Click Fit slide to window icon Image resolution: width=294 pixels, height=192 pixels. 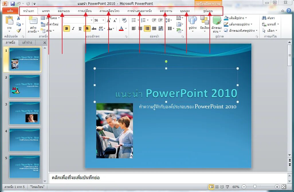(284, 187)
